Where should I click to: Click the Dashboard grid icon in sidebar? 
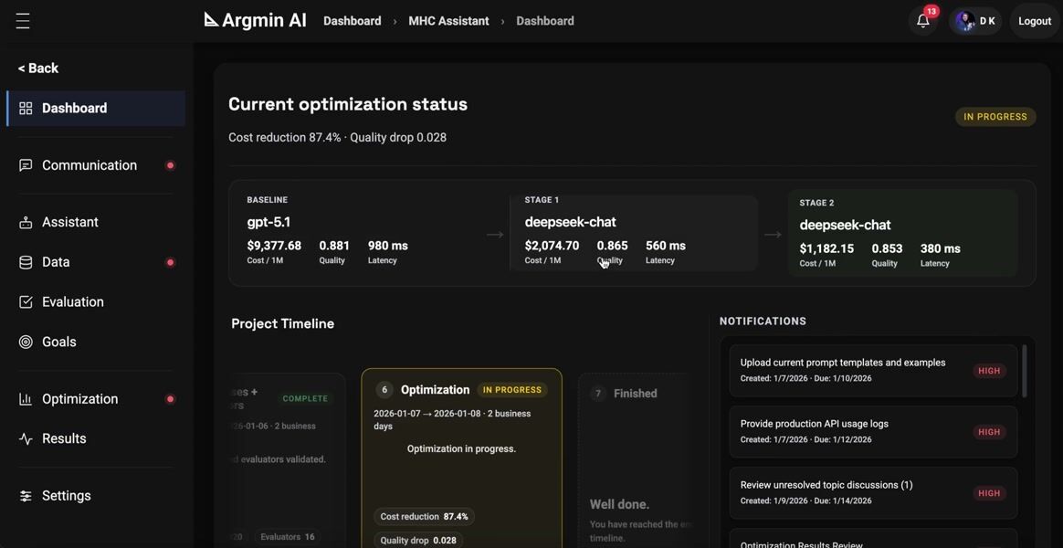[26, 109]
